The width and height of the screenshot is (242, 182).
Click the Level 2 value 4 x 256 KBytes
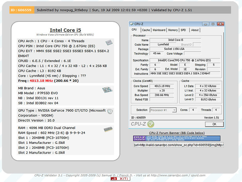pos(208,95)
